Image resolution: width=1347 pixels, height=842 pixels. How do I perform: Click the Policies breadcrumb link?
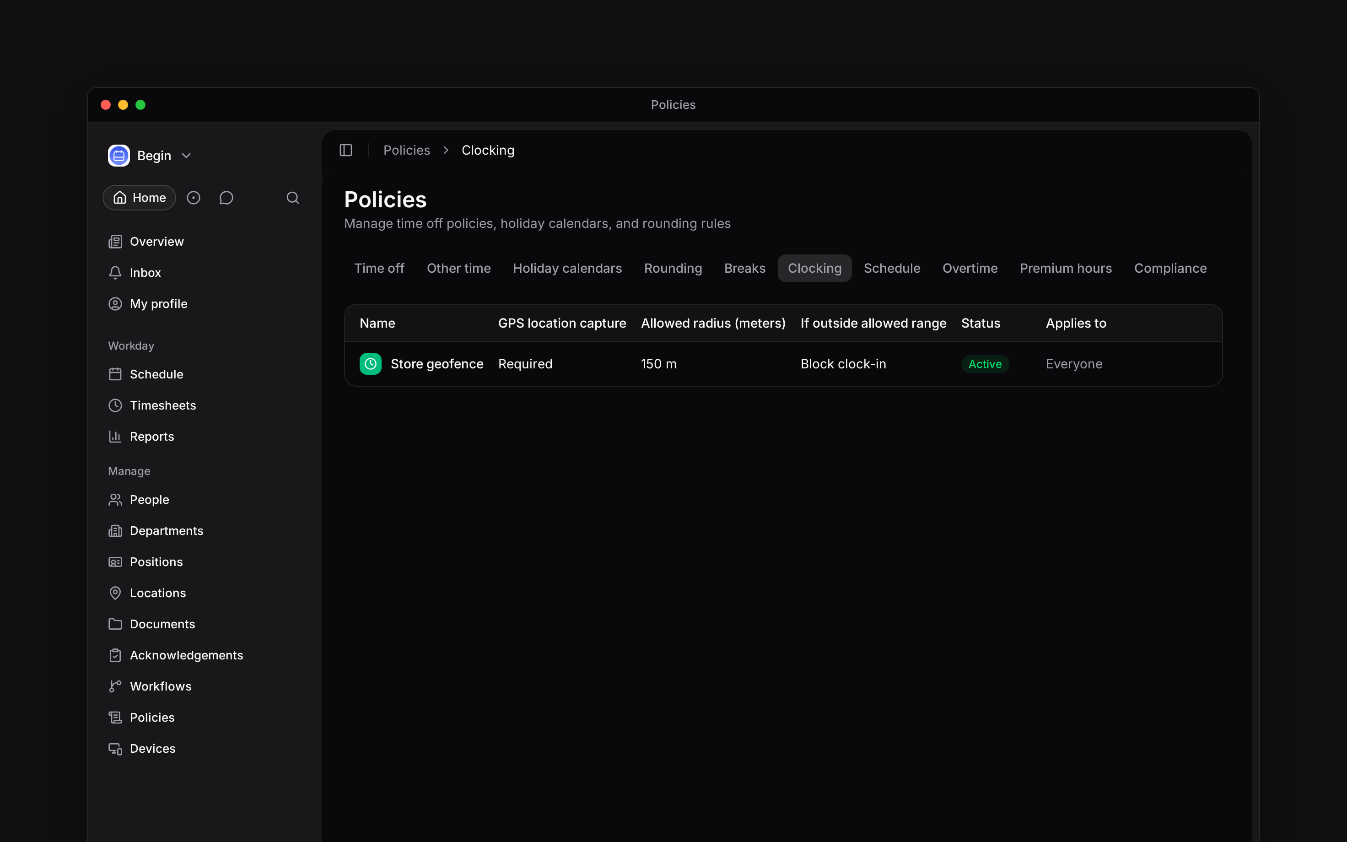(x=407, y=151)
